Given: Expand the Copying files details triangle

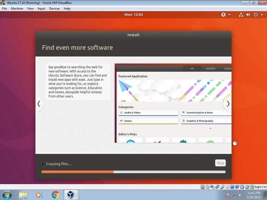Looking at the screenshot, I should pos(43,164).
